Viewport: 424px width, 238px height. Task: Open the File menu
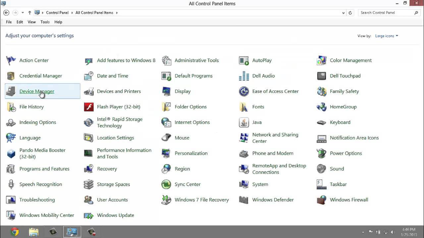(x=9, y=22)
